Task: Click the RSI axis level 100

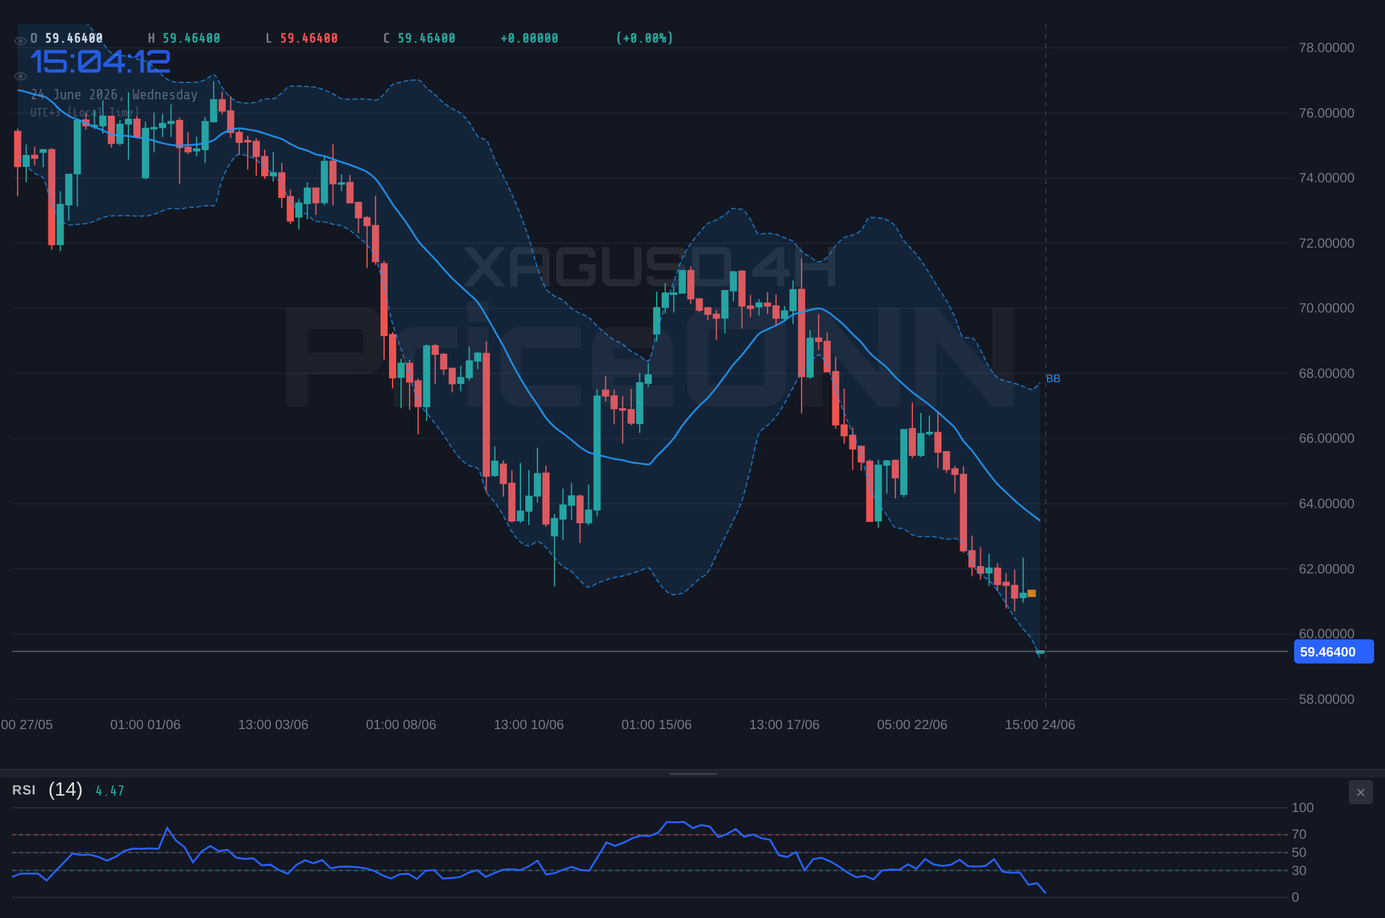Action: tap(1303, 808)
